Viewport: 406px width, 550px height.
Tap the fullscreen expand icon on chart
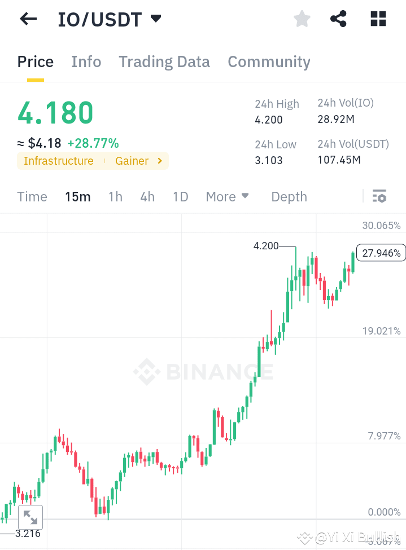[30, 517]
